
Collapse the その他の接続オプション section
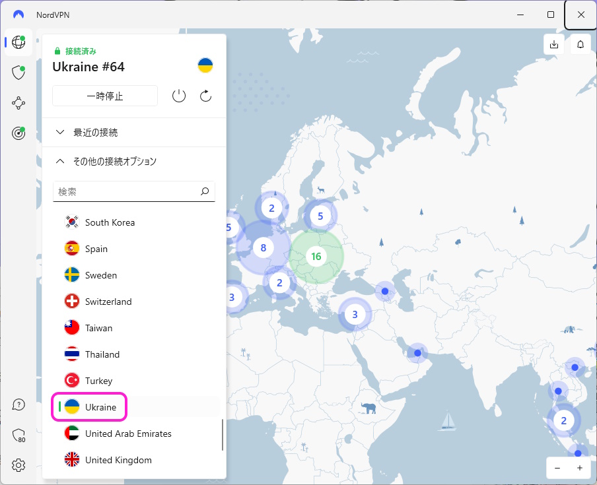[x=134, y=161]
